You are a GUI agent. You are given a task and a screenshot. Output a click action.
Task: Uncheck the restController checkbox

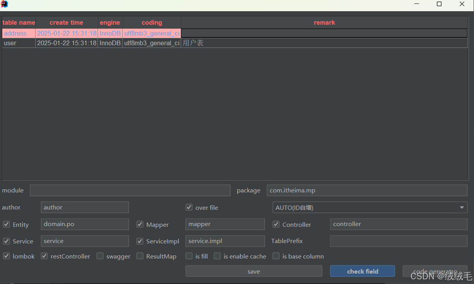pos(44,256)
